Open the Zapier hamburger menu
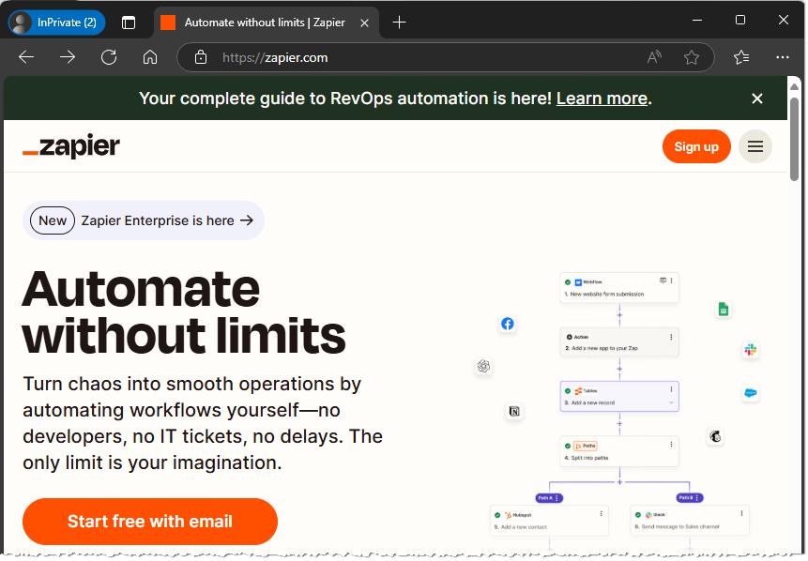This screenshot has width=808, height=561. (x=755, y=146)
